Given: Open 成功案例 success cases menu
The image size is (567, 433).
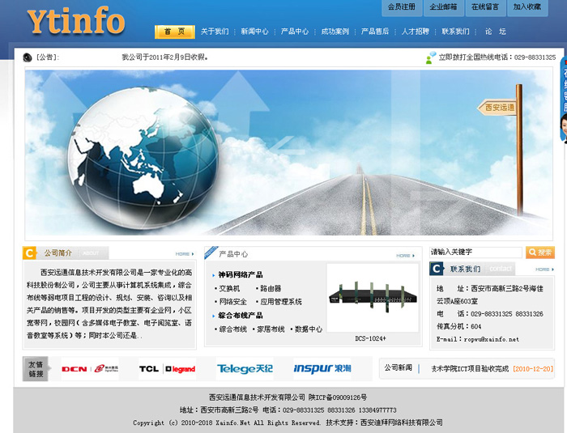Looking at the screenshot, I should tap(335, 32).
